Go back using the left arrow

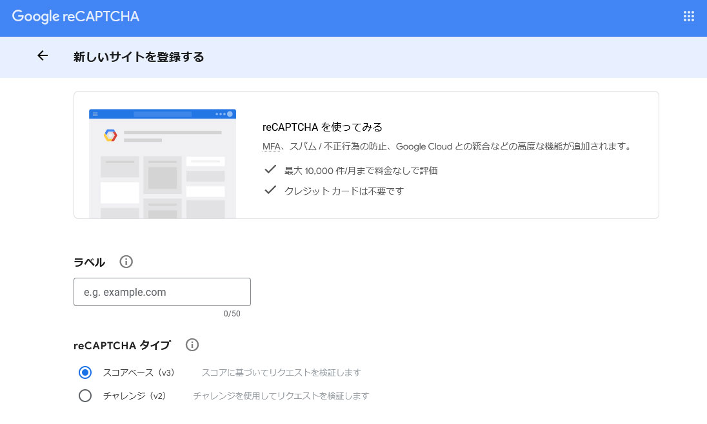click(43, 56)
